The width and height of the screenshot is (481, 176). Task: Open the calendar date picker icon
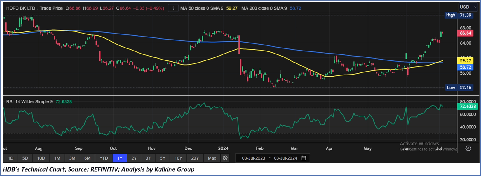(x=304, y=158)
